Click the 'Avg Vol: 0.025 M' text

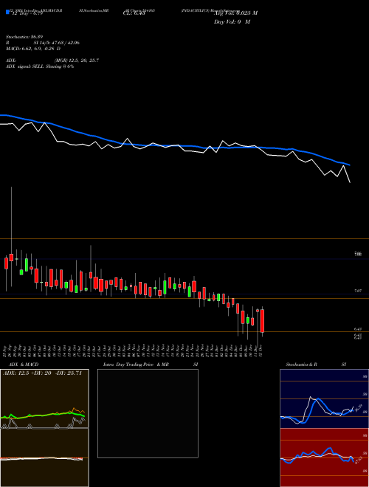(235, 13)
